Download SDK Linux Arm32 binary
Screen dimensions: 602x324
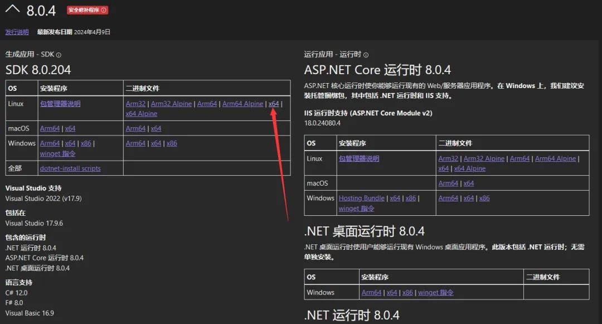click(x=135, y=104)
